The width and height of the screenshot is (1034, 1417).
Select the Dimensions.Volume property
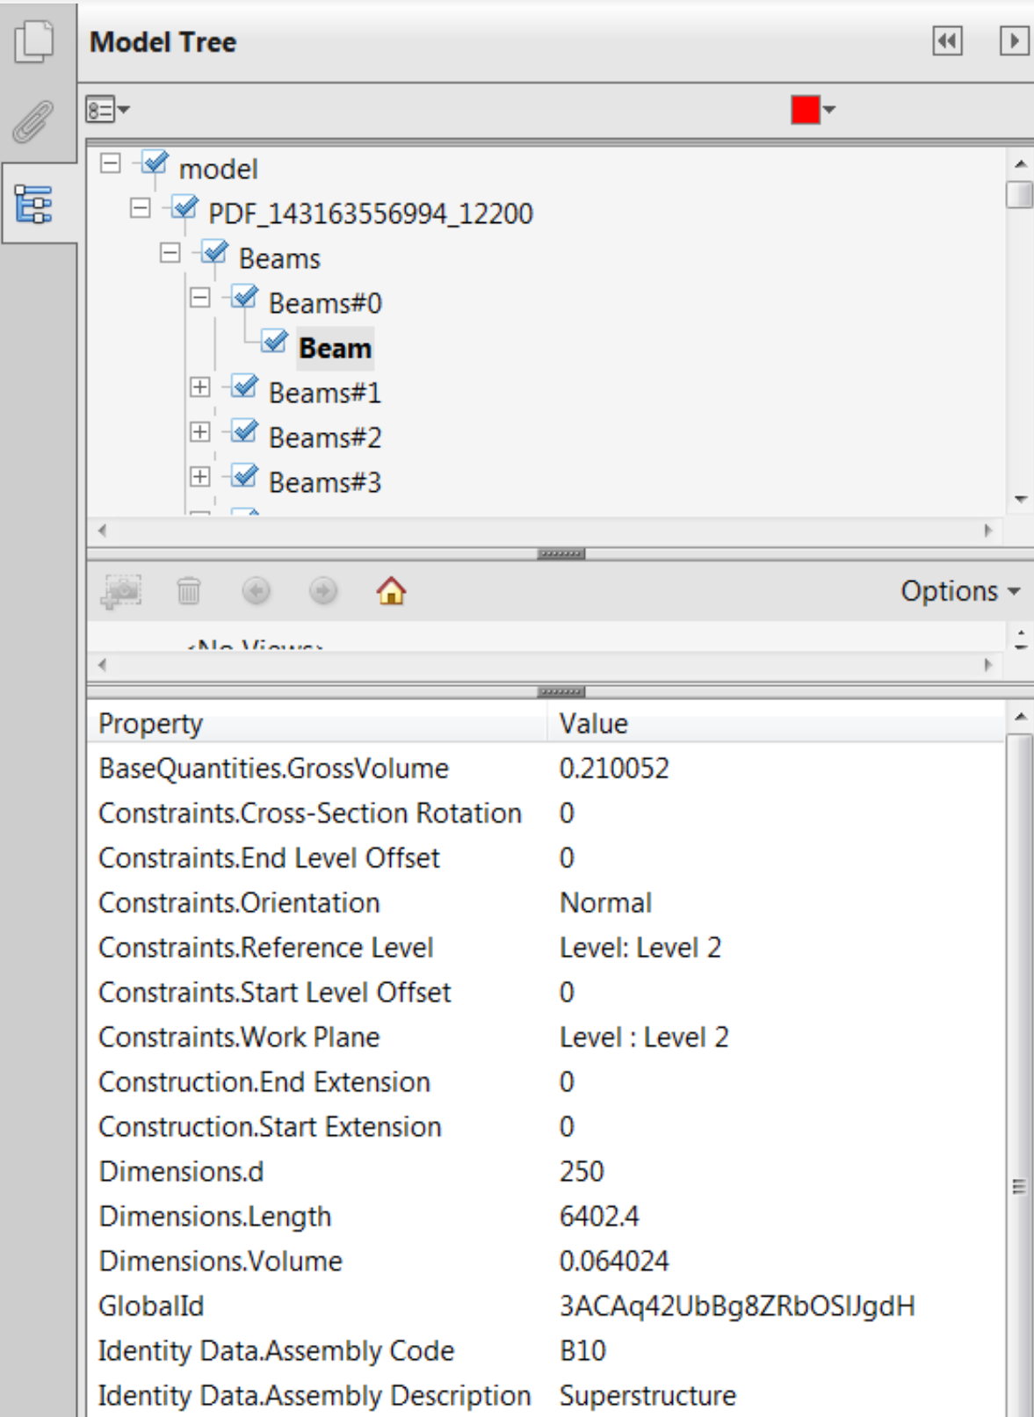point(221,1262)
